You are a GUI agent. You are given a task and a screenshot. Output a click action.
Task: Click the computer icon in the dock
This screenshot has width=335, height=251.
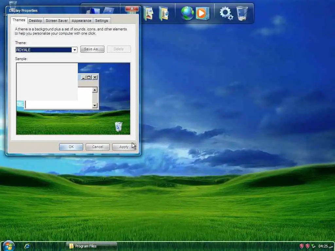coord(93,11)
